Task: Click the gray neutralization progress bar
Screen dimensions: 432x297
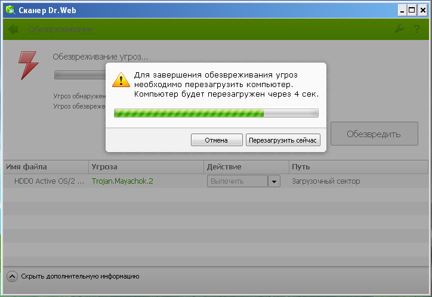Action: (x=80, y=75)
